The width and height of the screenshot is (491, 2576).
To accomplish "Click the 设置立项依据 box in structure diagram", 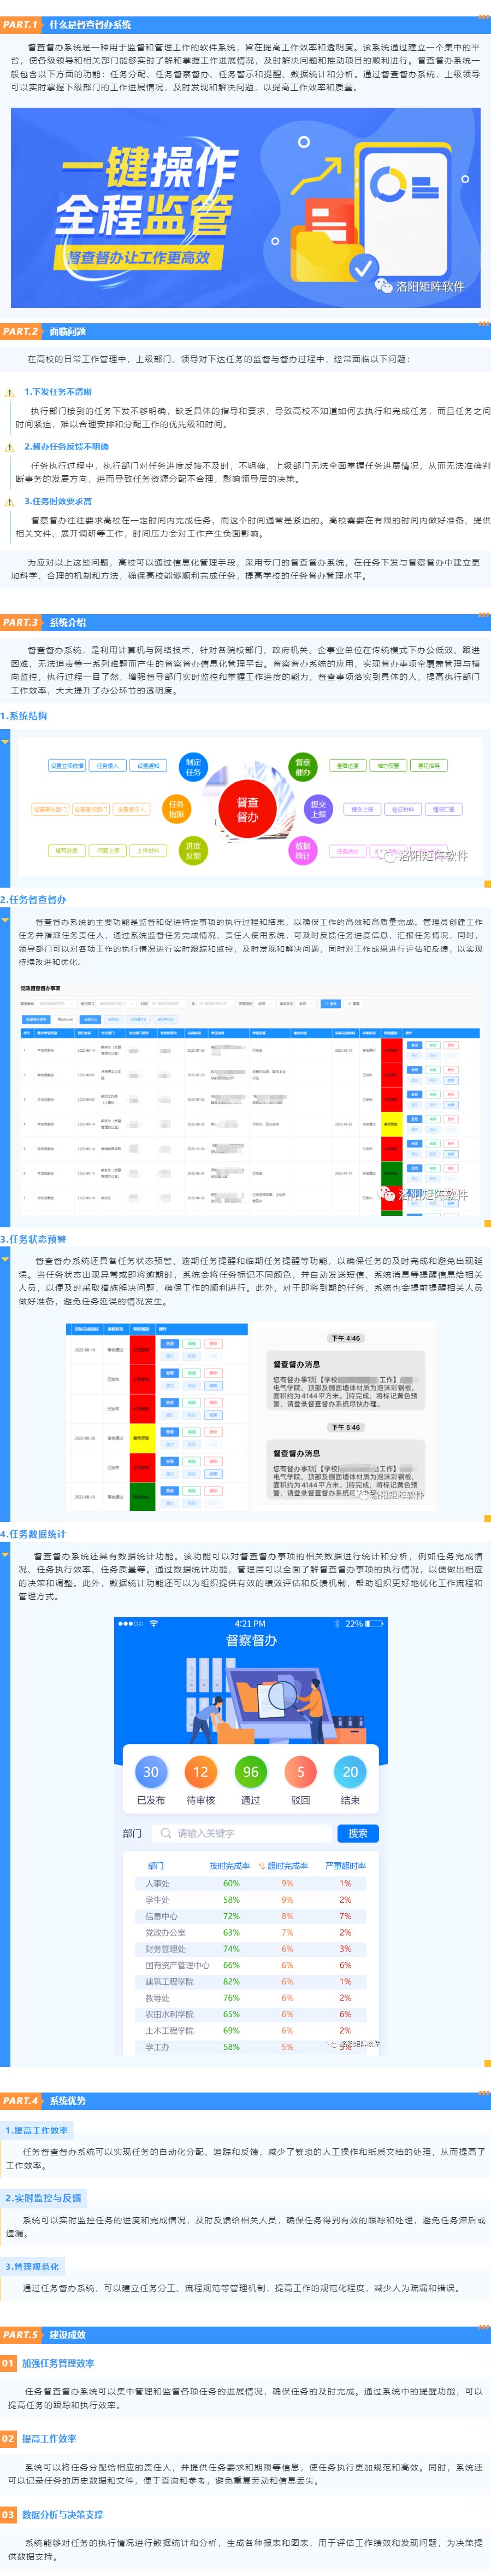I will [67, 766].
